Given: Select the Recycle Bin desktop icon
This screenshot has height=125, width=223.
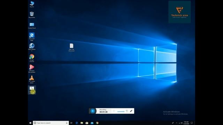Looking at the screenshot, I should click(x=32, y=15).
